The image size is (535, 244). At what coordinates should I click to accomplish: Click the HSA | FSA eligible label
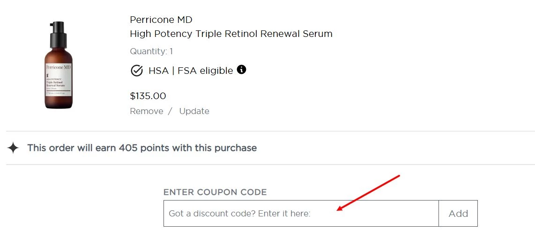[190, 71]
